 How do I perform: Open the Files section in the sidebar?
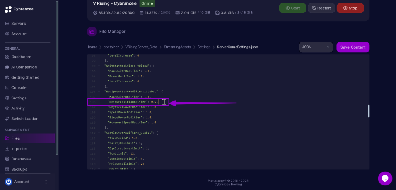coord(27,138)
